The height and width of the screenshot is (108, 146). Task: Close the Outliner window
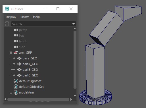[71, 9]
